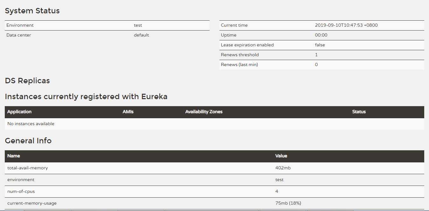Image resolution: width=429 pixels, height=211 pixels.
Task: Click the Data center value default
Action: (141, 35)
